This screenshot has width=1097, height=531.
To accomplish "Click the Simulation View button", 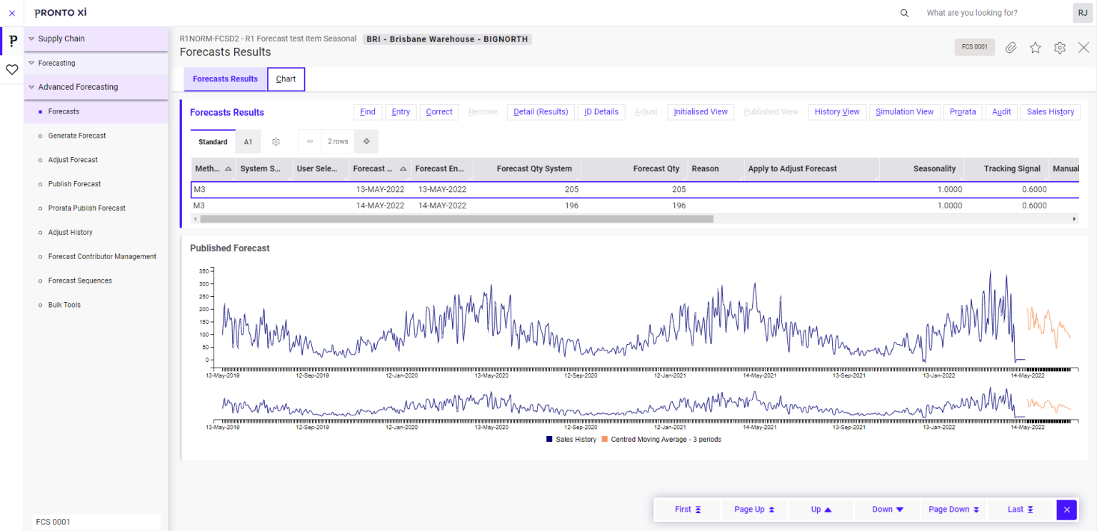I will coord(904,112).
